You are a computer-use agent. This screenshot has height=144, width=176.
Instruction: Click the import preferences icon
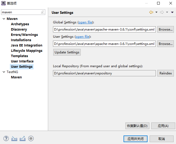pos(14,139)
